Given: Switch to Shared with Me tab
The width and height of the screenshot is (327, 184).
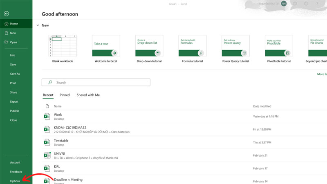Looking at the screenshot, I should coord(88,95).
